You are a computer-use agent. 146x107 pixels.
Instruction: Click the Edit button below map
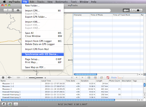click(x=19, y=78)
